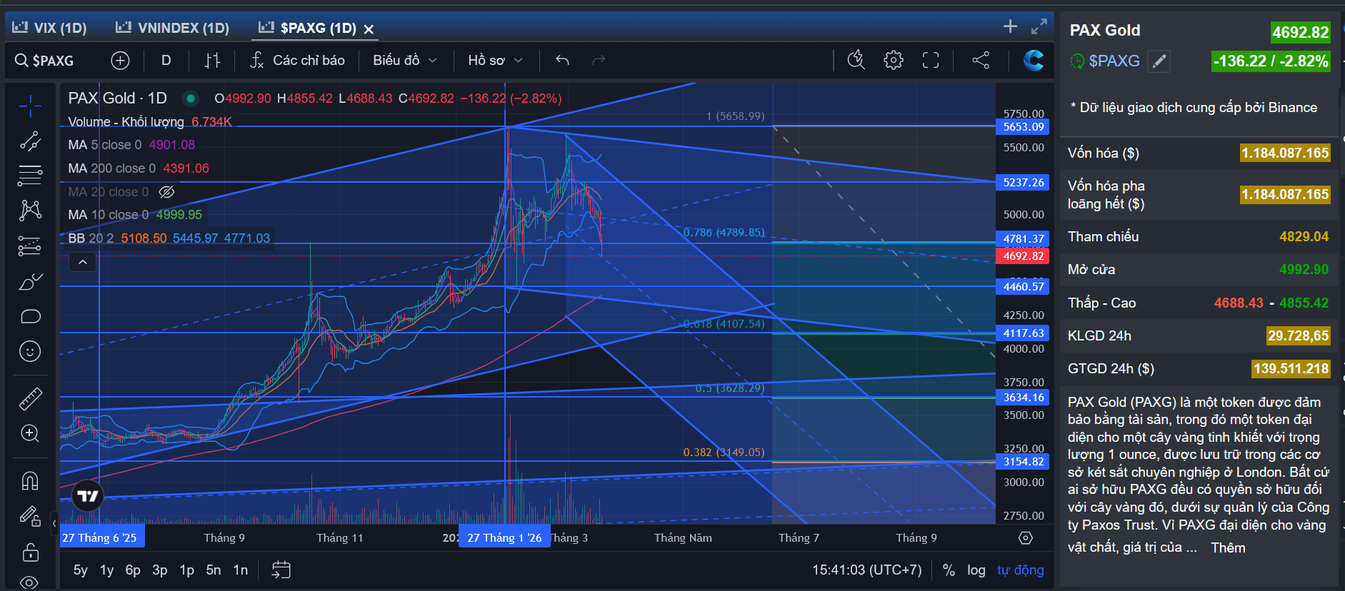Toggle log scale for the chart
This screenshot has width=1345, height=591.
pos(976,570)
